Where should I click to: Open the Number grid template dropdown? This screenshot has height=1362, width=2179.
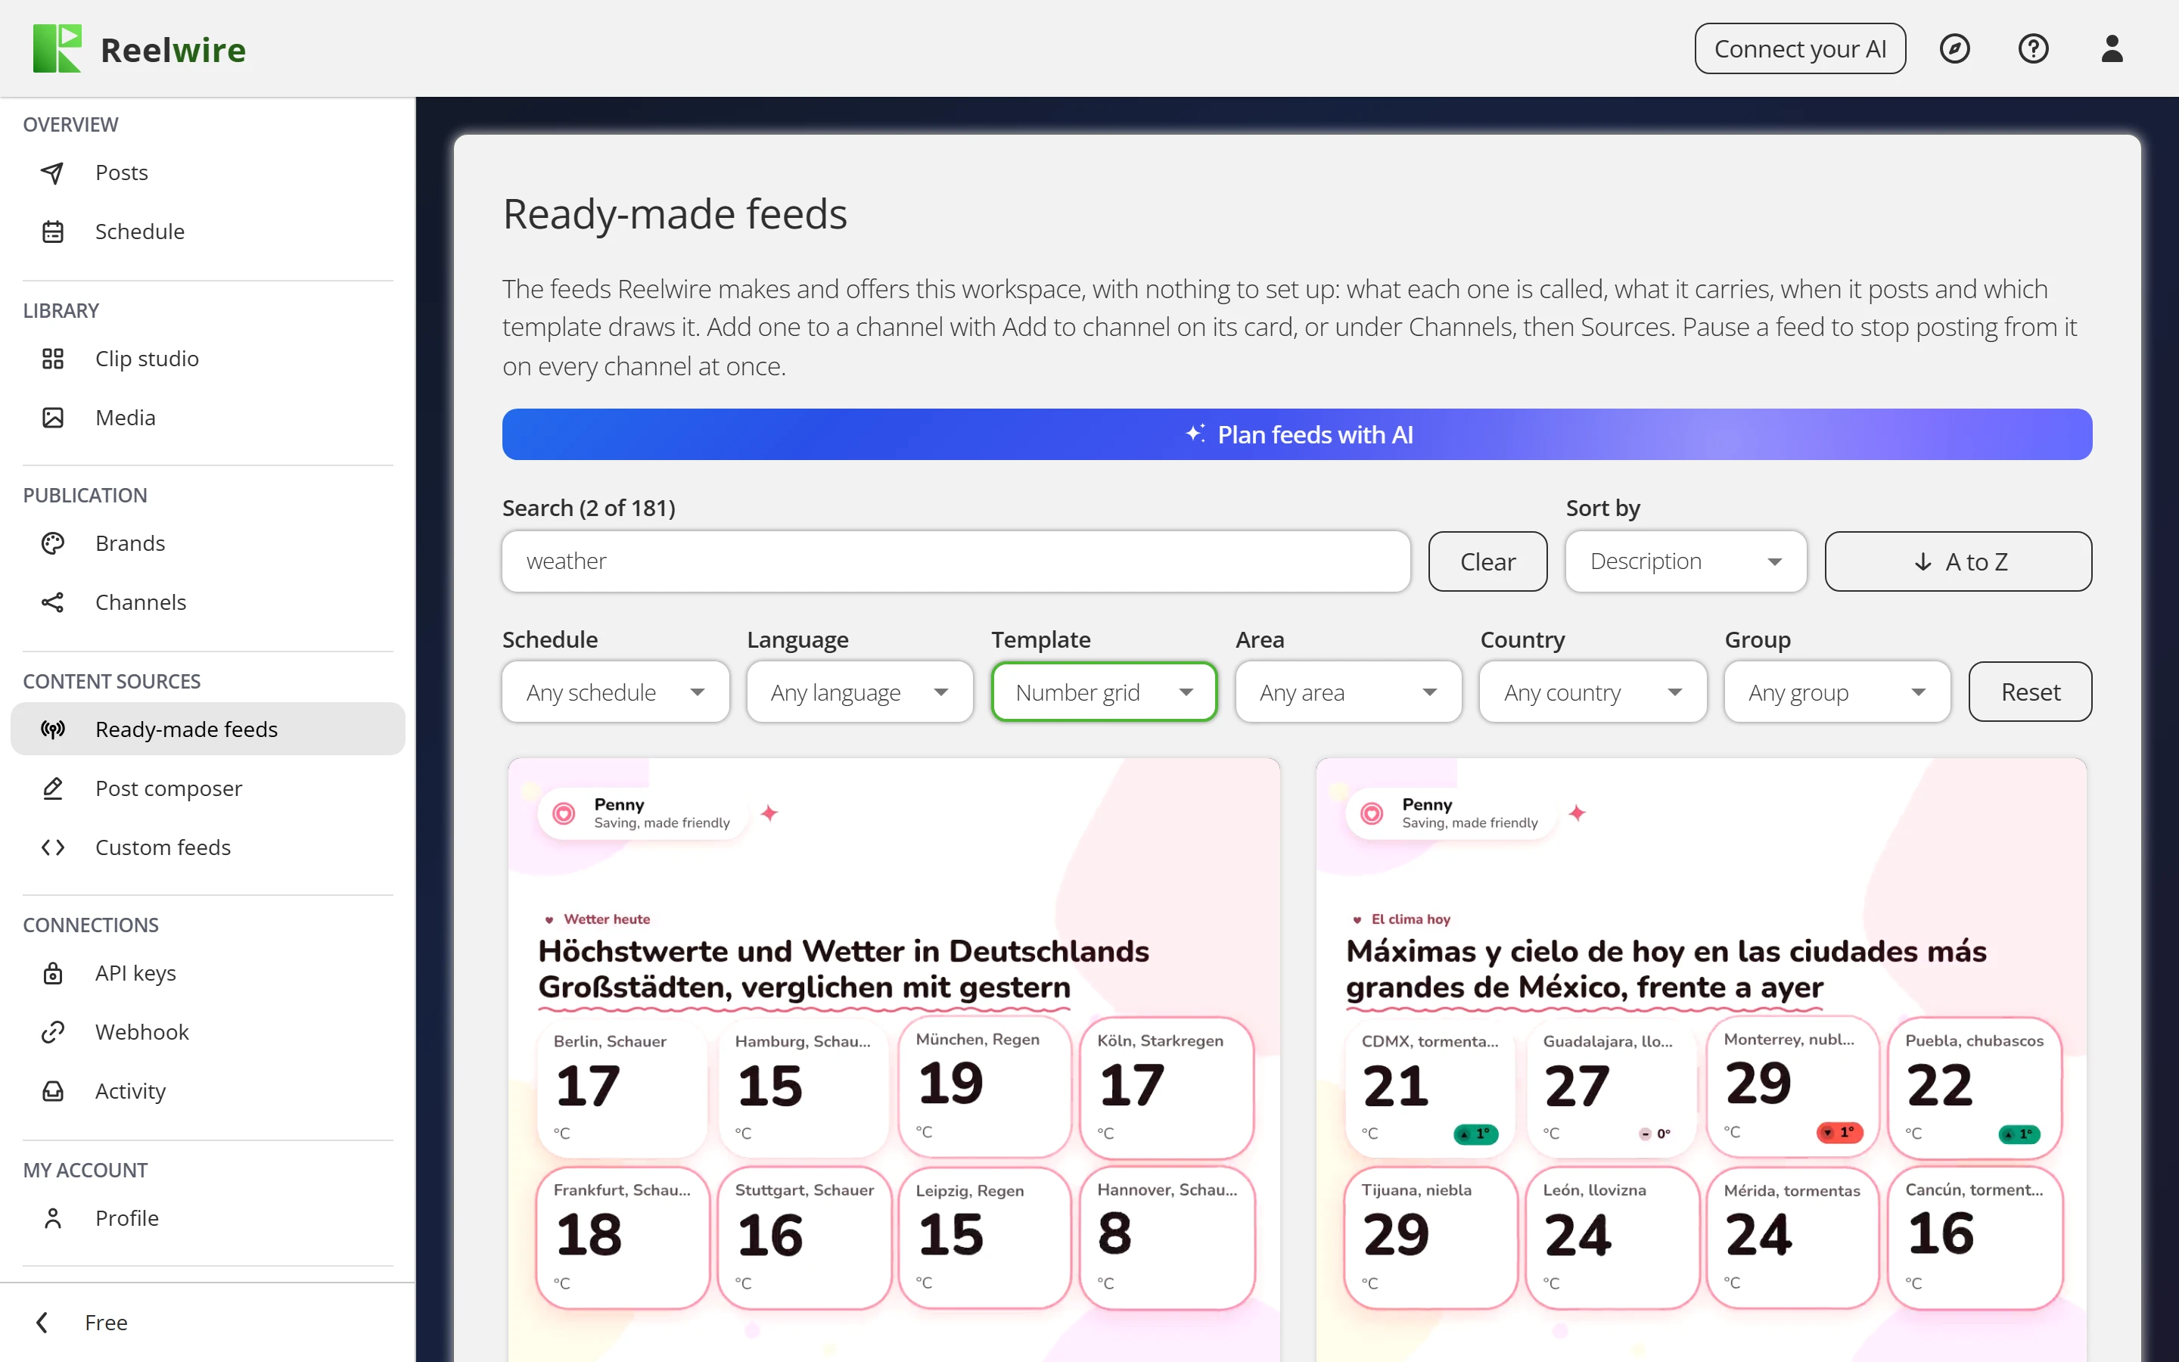pyautogui.click(x=1104, y=692)
